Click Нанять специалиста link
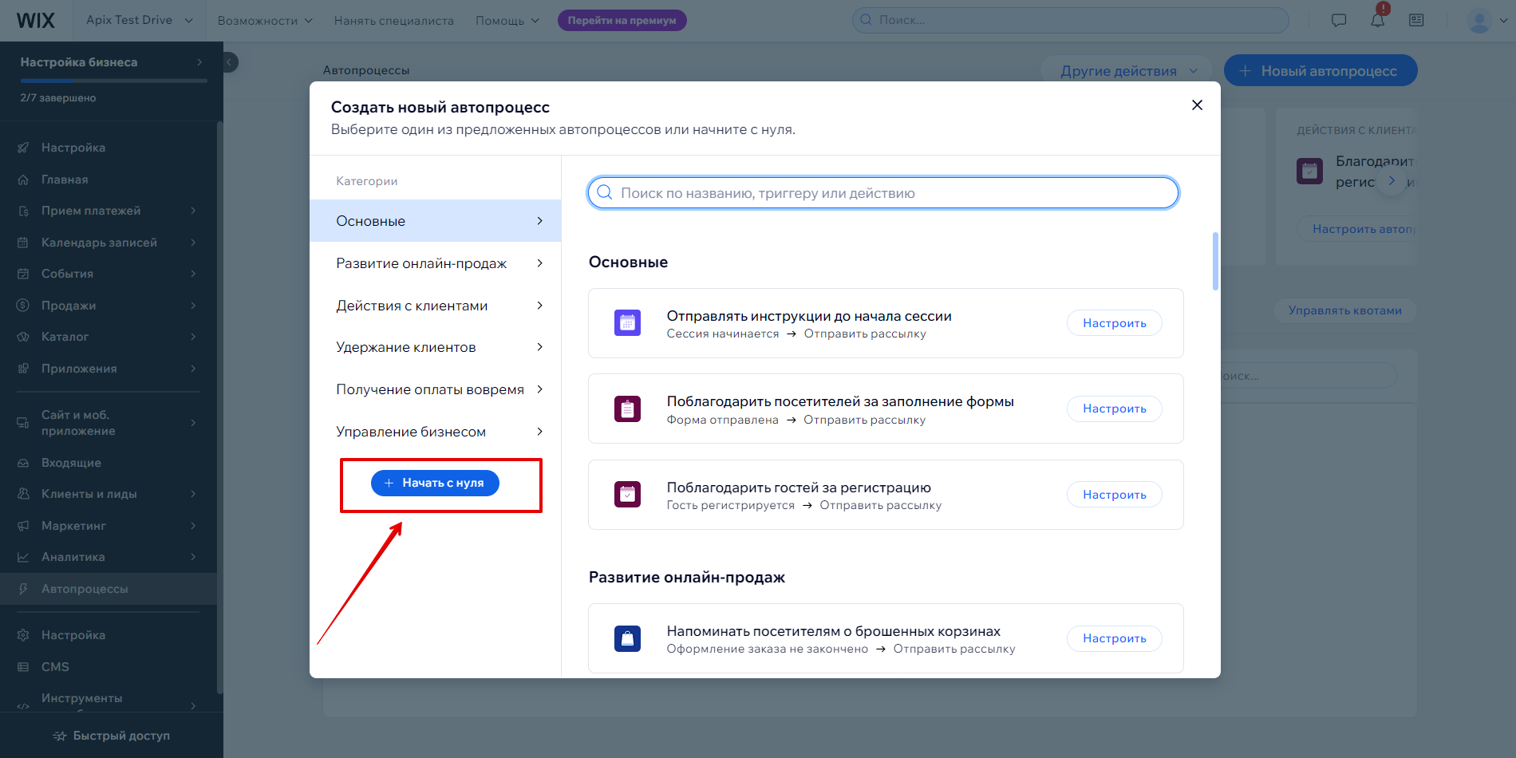Image resolution: width=1516 pixels, height=758 pixels. [394, 21]
